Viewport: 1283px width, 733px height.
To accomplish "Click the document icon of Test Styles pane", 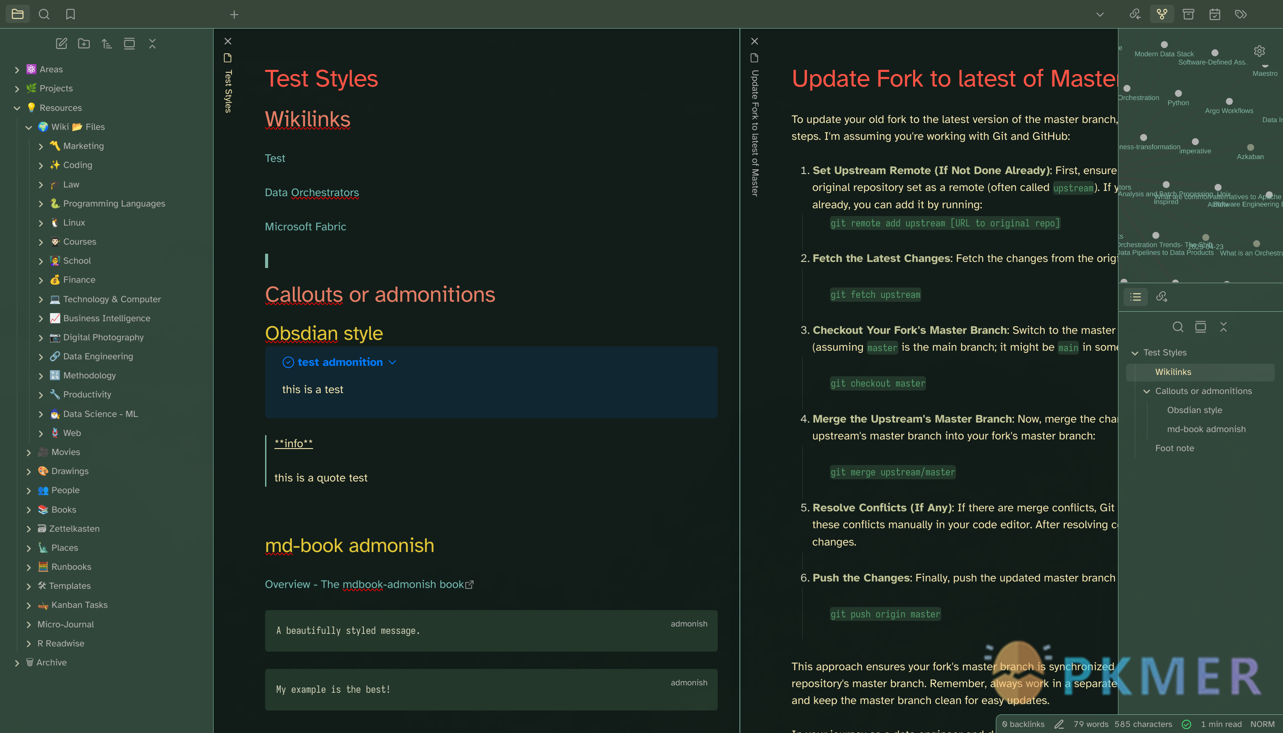I will [x=227, y=58].
